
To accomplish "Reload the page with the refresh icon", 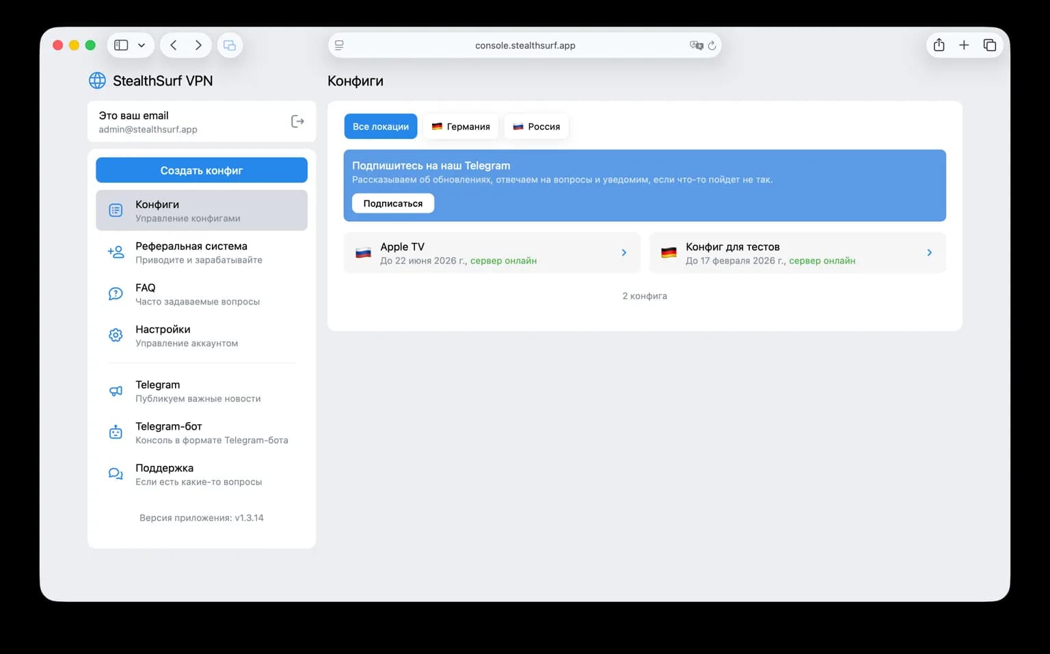I will point(712,45).
